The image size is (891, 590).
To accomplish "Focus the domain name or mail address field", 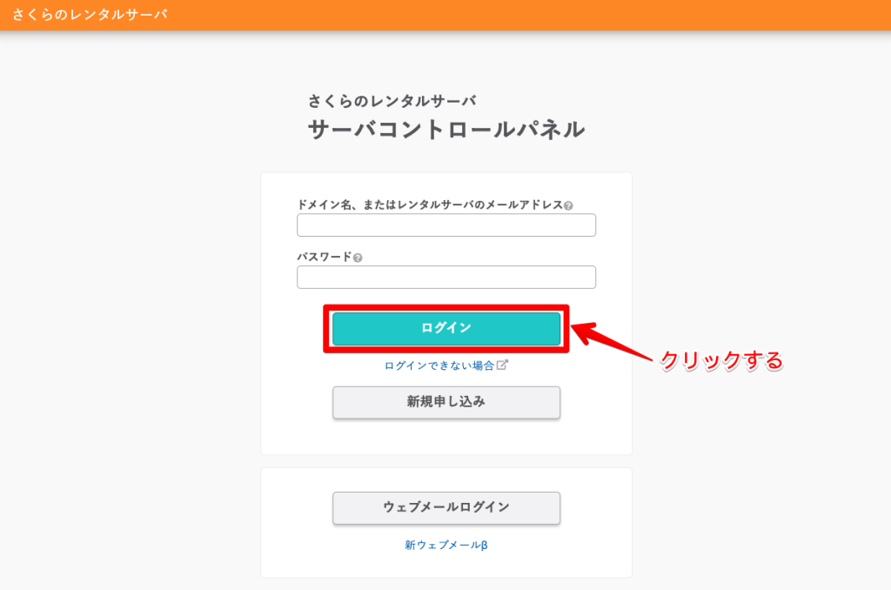I will tap(446, 225).
